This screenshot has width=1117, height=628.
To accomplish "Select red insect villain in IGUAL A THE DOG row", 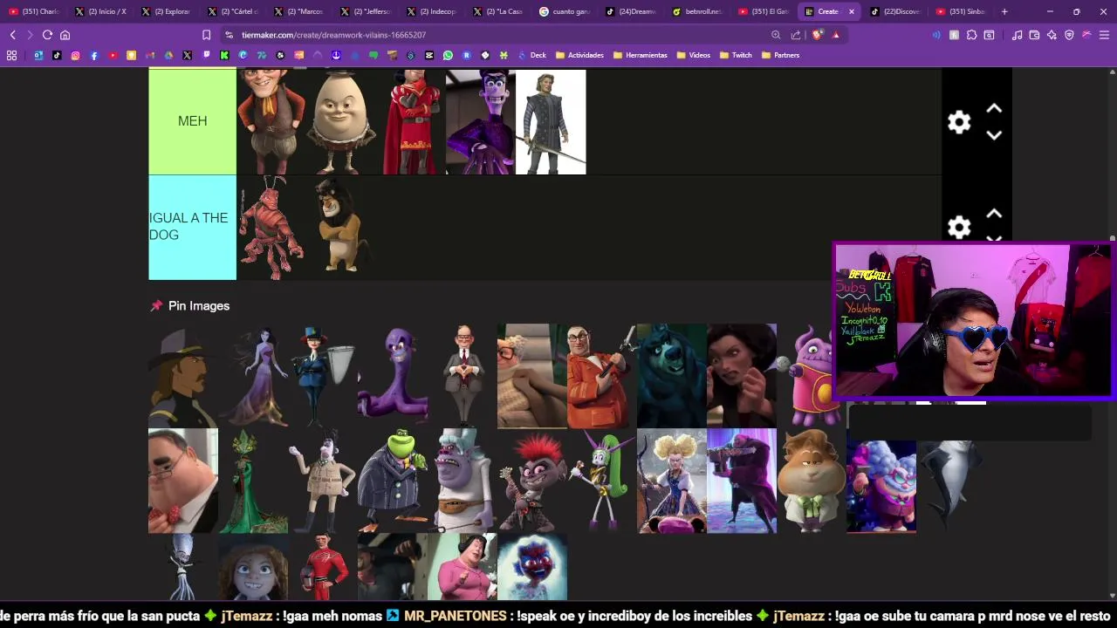I will [x=271, y=227].
